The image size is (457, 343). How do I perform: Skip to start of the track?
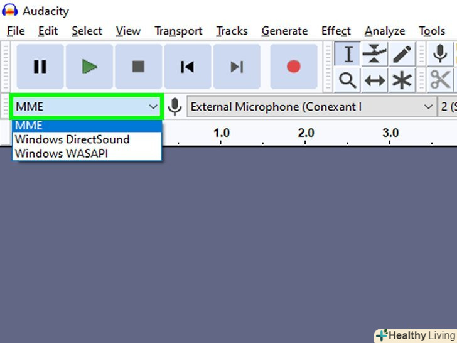click(188, 67)
